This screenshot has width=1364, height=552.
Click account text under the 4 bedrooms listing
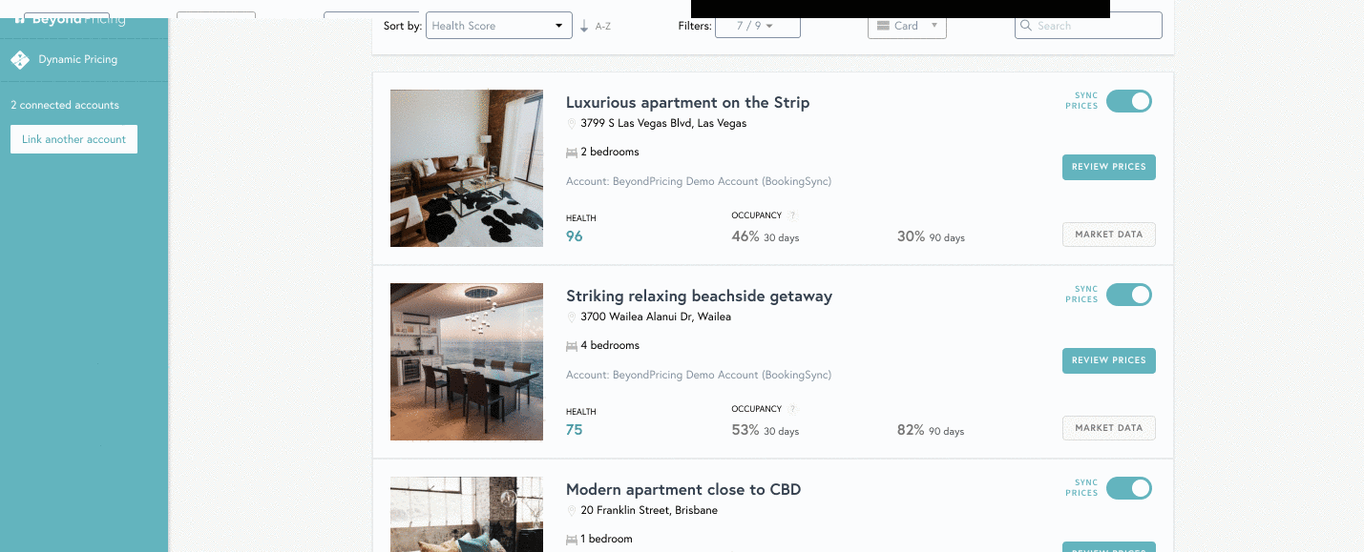pyautogui.click(x=699, y=375)
